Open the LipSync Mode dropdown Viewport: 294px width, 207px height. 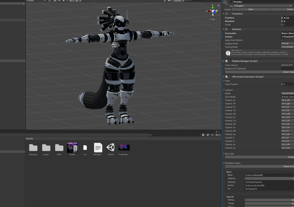click(x=288, y=93)
